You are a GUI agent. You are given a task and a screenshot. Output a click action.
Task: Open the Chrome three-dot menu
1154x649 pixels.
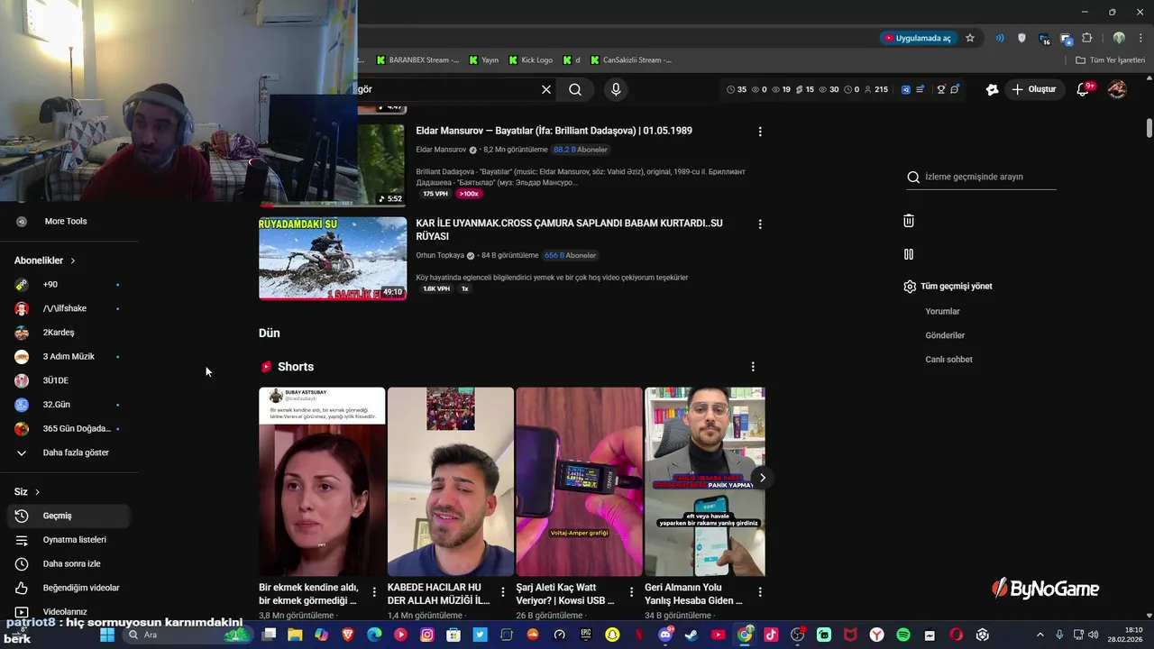point(1140,38)
